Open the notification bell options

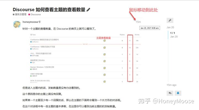(x=178, y=93)
